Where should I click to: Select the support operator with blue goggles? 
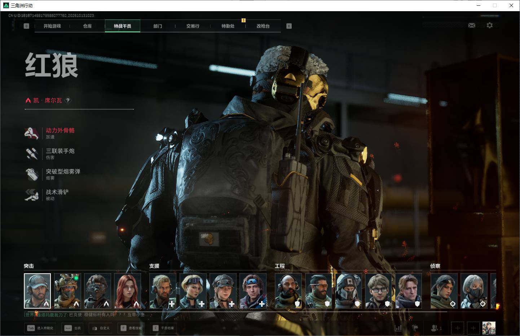tap(253, 291)
